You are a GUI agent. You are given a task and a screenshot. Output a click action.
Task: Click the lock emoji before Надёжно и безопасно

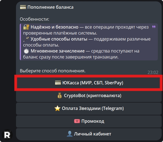tap(26, 27)
